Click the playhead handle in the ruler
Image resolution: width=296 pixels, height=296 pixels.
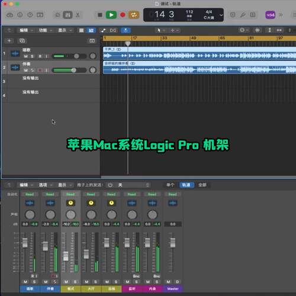[128, 43]
